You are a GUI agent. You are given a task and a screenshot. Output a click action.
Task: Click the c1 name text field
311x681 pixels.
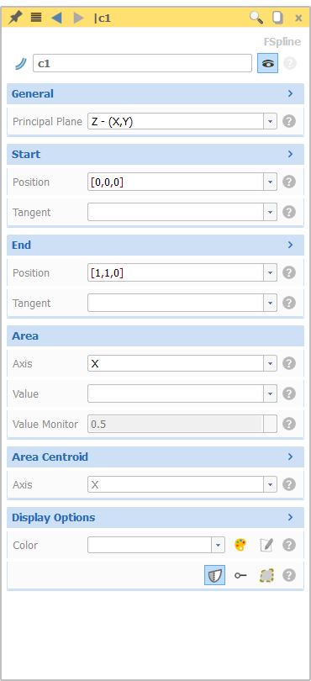(x=142, y=63)
